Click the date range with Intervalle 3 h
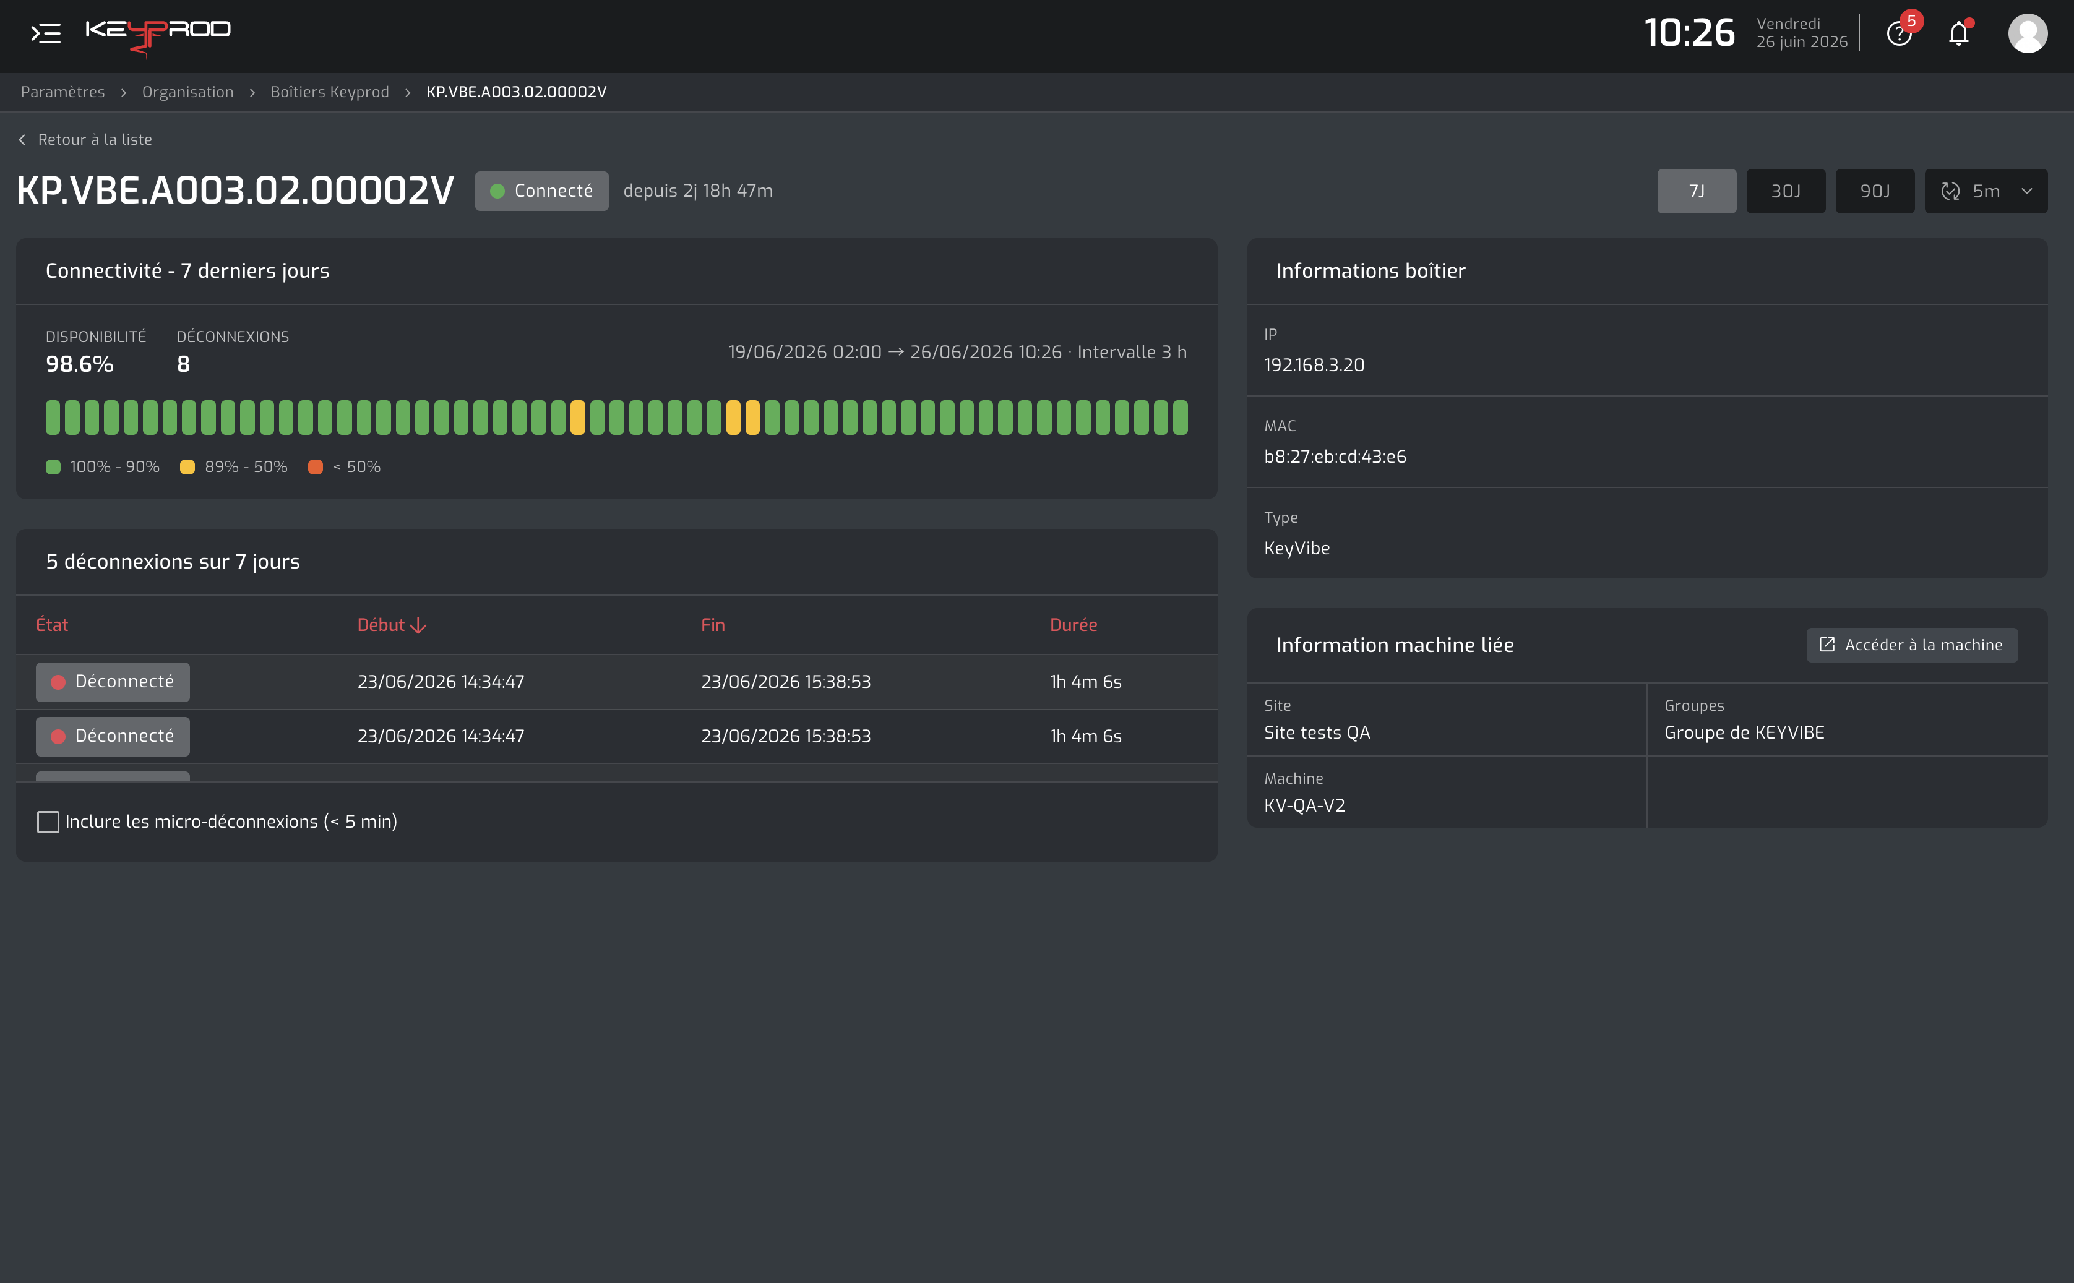 click(957, 352)
